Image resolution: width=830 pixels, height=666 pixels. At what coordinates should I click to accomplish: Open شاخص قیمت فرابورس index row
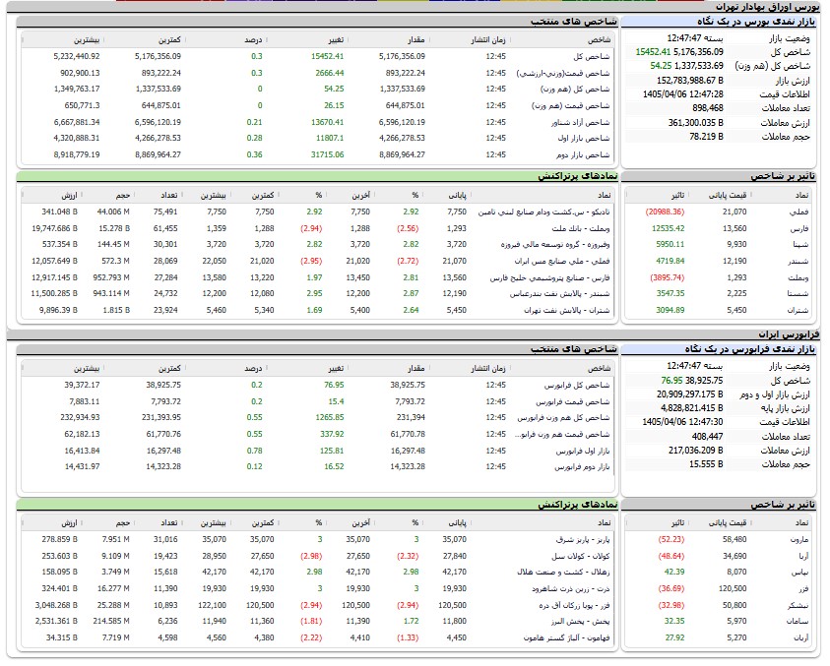pyautogui.click(x=318, y=402)
